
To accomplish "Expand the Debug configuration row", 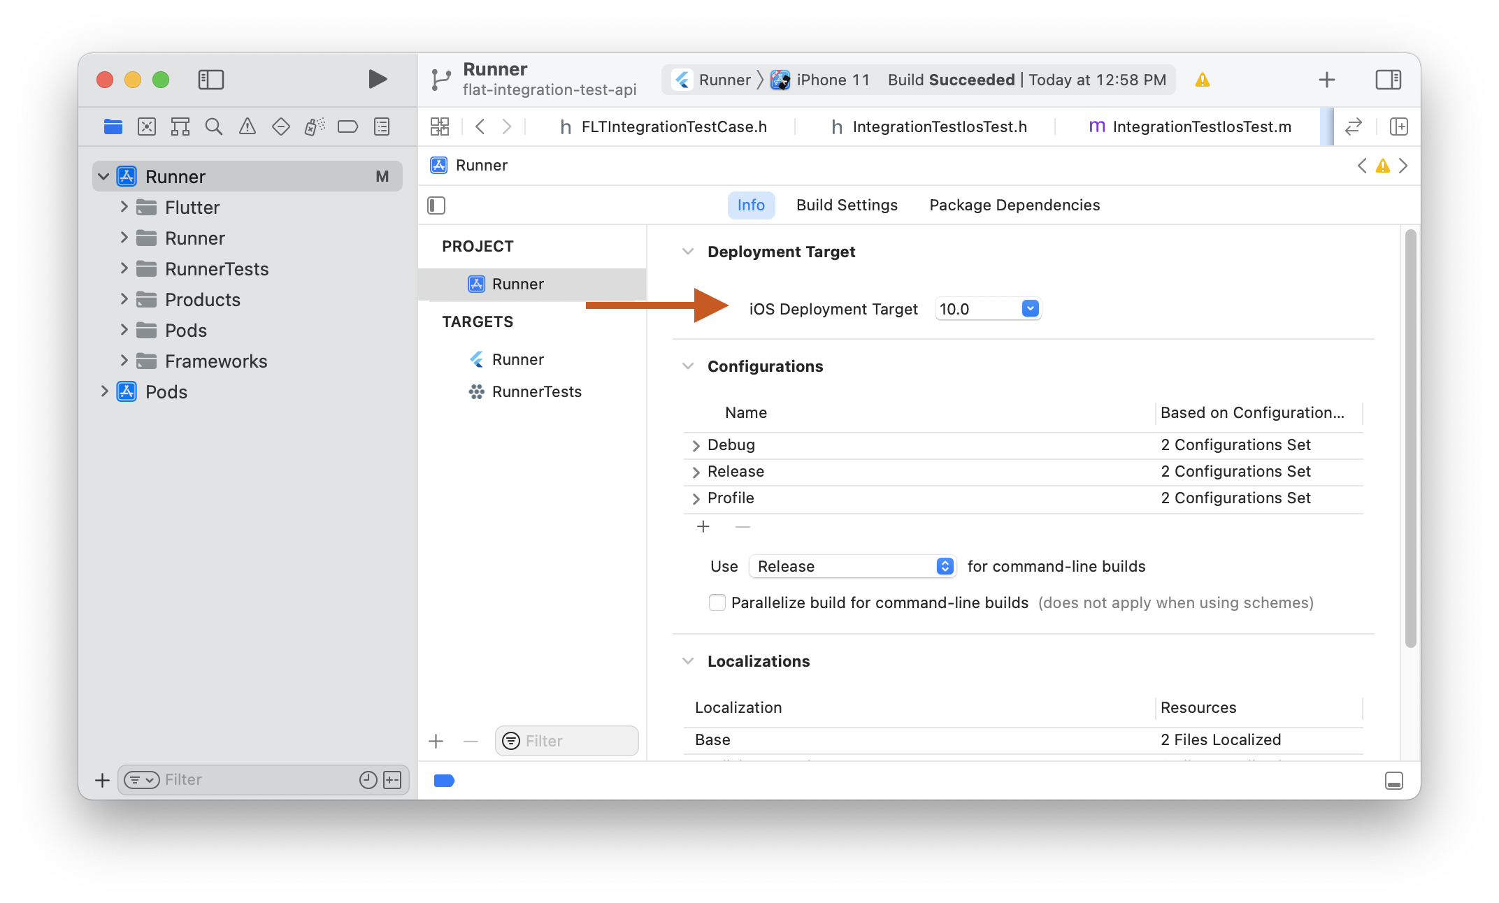I will tap(696, 445).
